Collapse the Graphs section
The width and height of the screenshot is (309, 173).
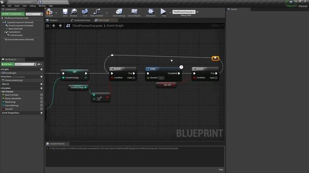[1, 69]
